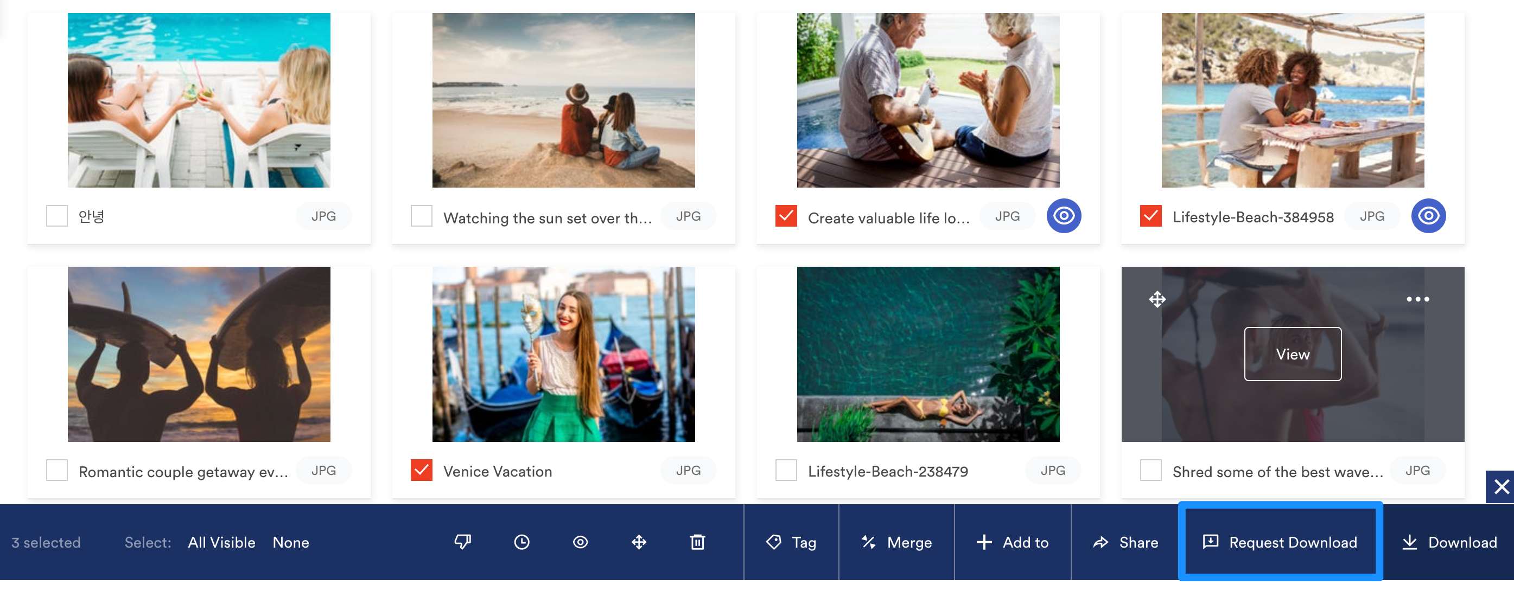
Task: Click the thumbs-down reject icon in bottom bar
Action: tap(462, 542)
